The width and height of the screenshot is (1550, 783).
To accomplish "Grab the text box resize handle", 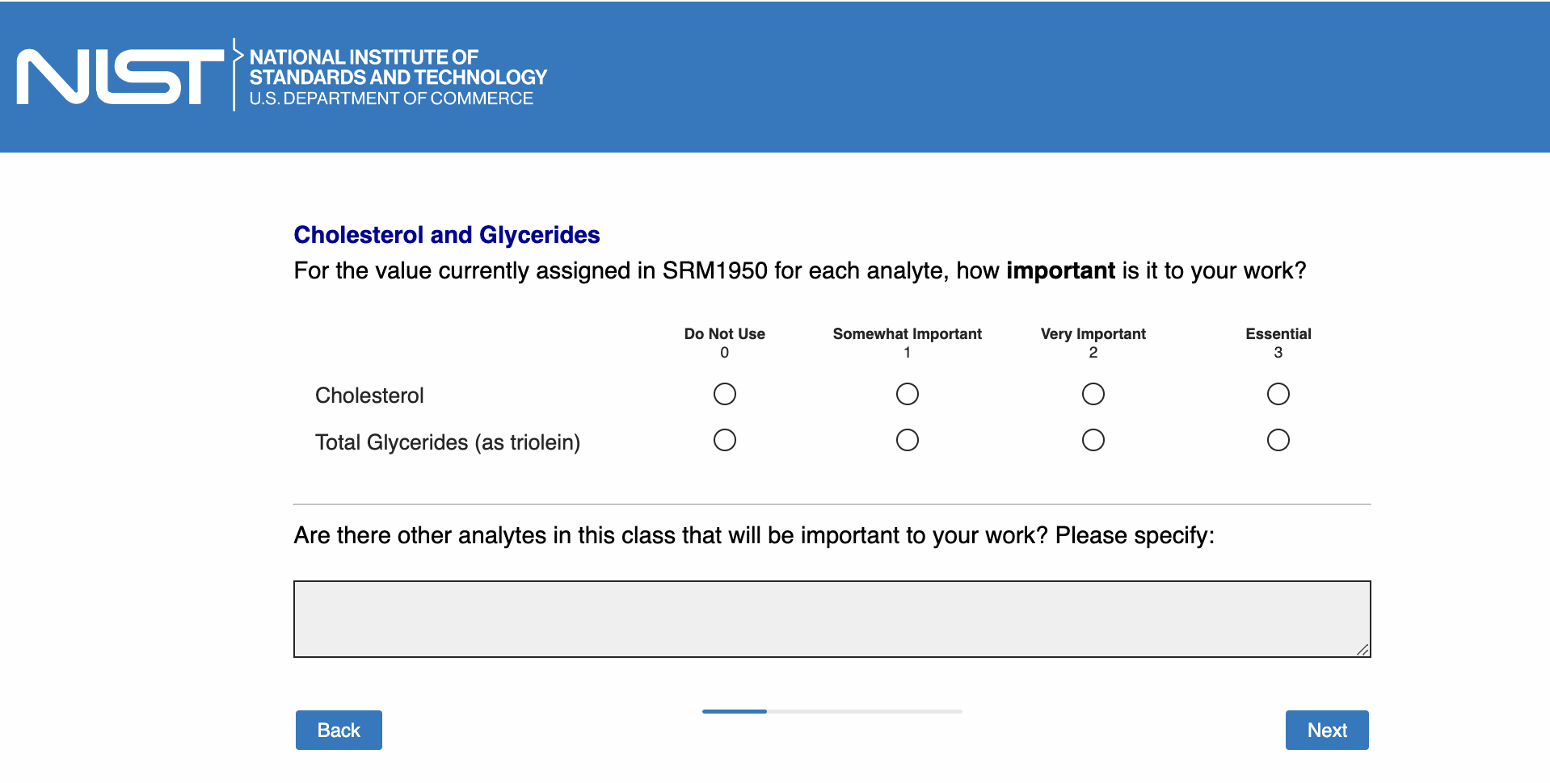I will coord(1363,650).
